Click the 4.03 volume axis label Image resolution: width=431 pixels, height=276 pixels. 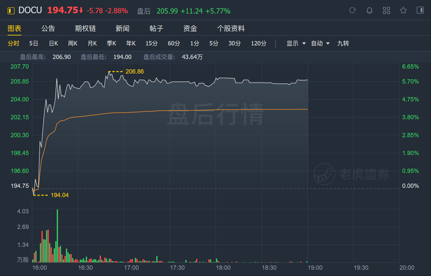pos(23,211)
